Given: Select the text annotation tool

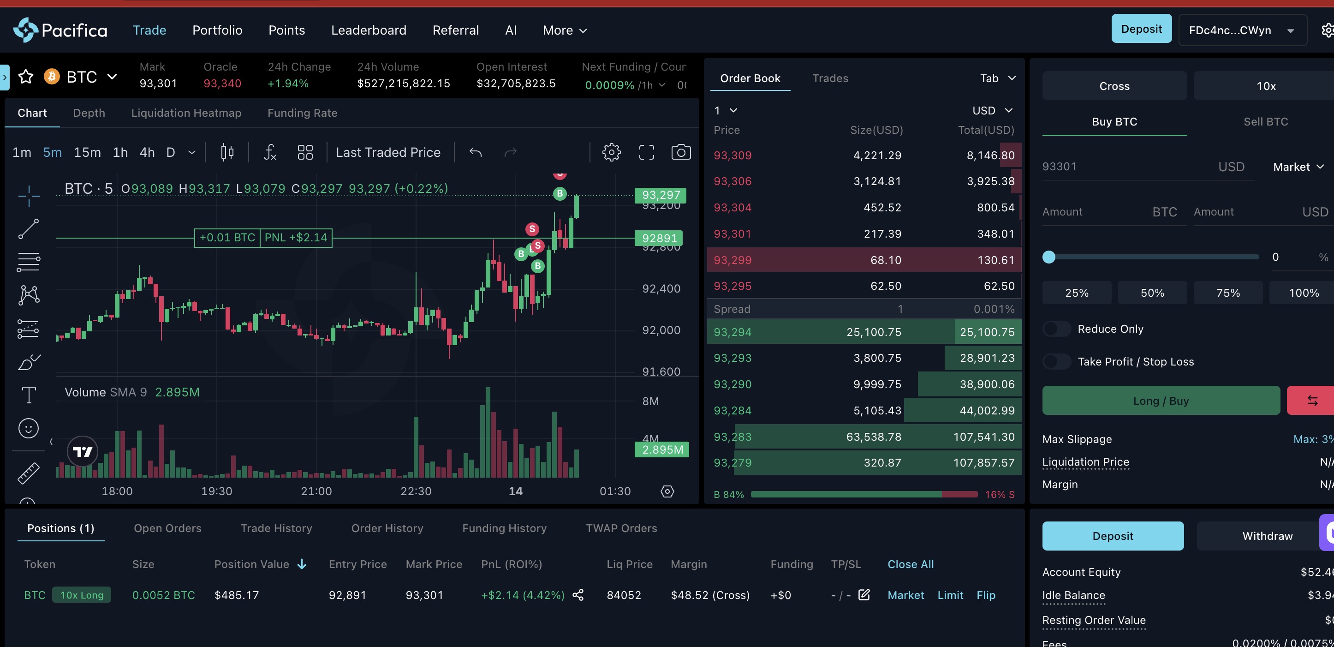Looking at the screenshot, I should tap(29, 395).
